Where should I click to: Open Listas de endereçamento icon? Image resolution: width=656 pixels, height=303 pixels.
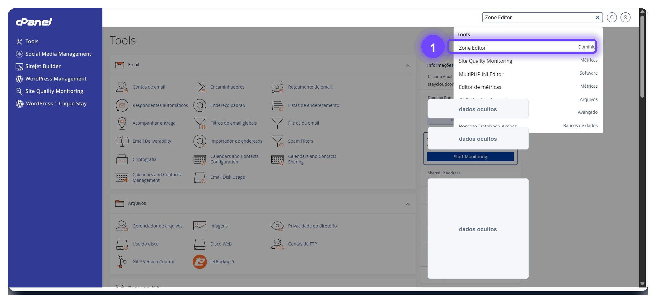click(x=277, y=105)
